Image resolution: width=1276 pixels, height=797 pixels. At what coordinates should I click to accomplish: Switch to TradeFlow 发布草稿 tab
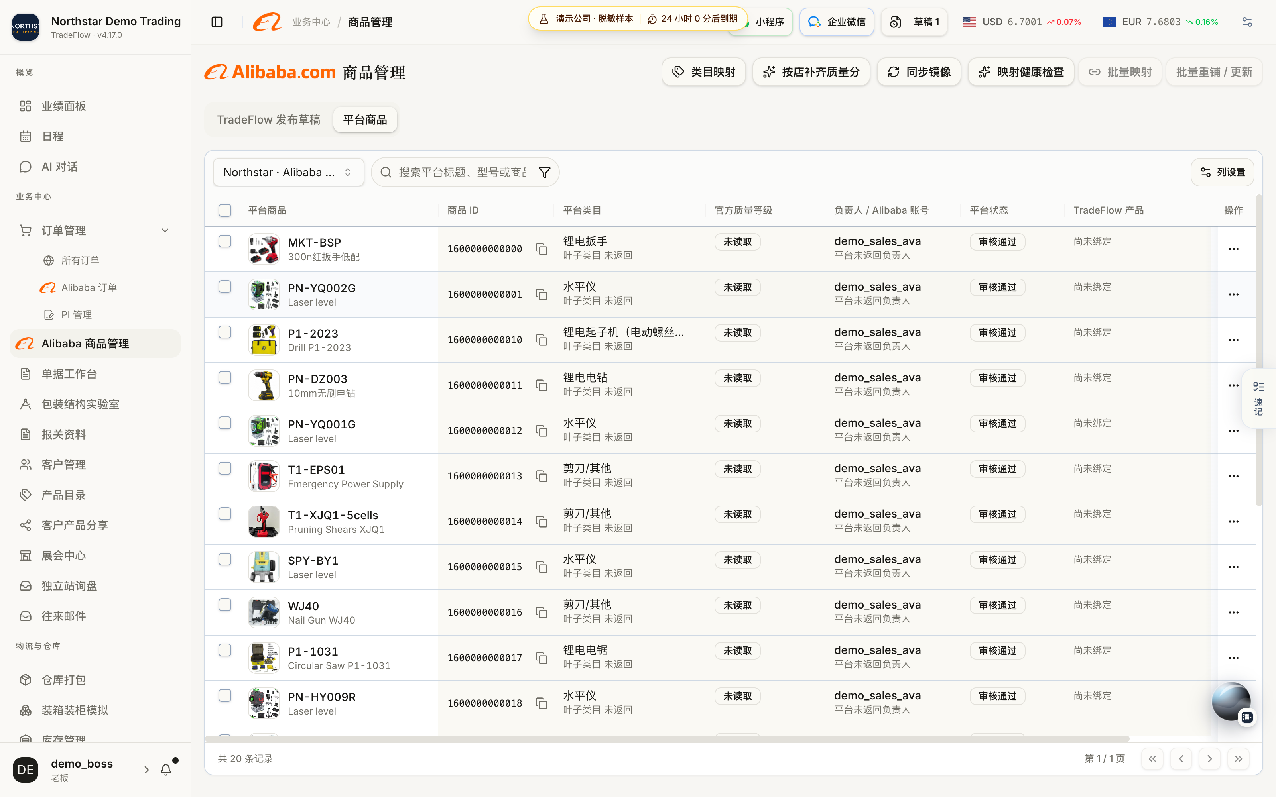pos(268,120)
